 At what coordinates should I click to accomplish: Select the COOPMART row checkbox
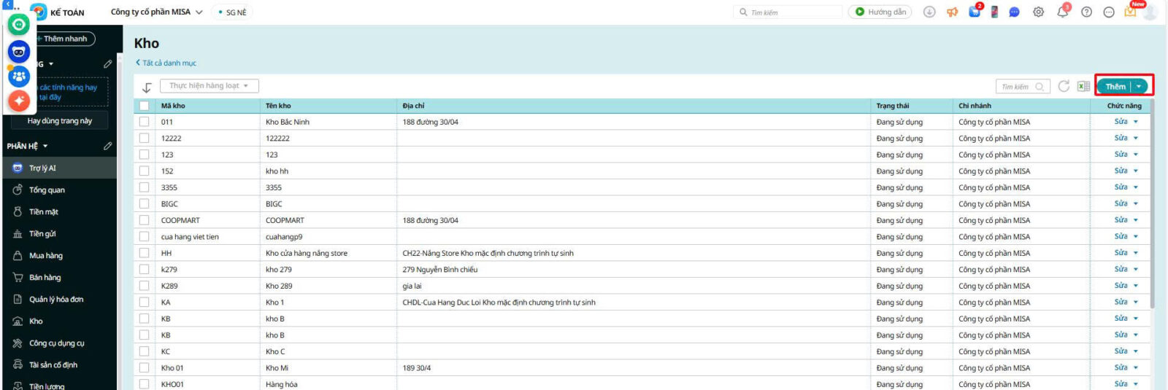(x=145, y=220)
